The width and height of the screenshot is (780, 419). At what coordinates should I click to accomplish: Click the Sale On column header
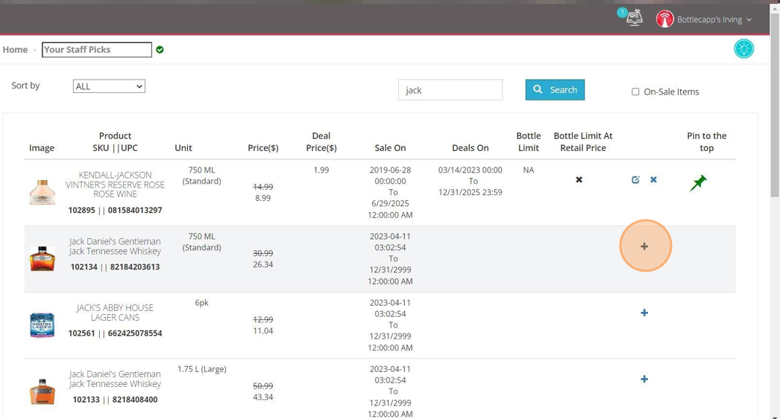[x=390, y=148]
